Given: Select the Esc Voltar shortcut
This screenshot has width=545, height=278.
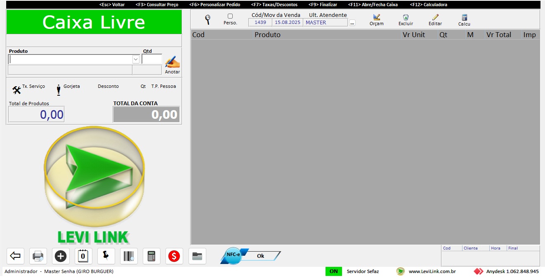Looking at the screenshot, I should coord(112,5).
